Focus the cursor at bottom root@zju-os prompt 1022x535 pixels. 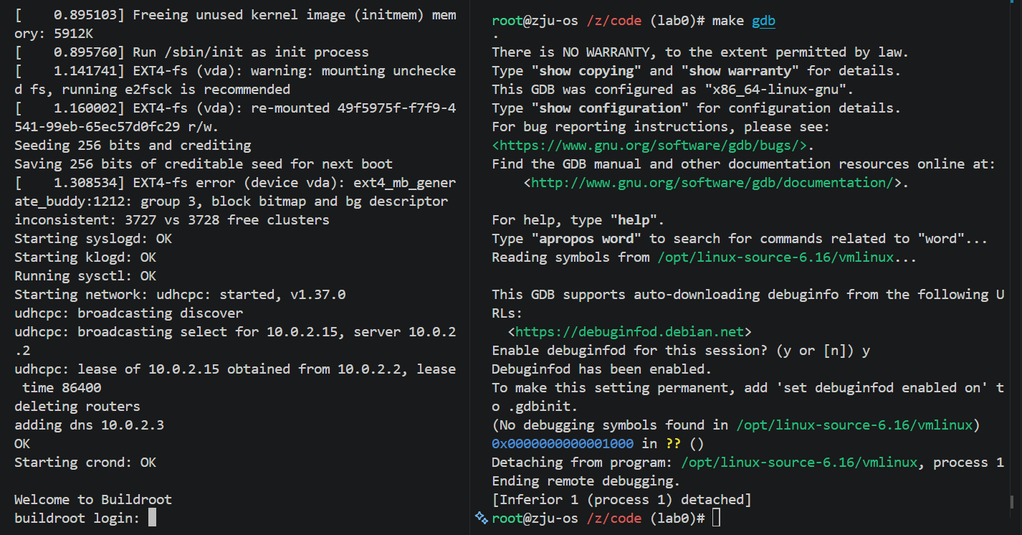point(717,519)
